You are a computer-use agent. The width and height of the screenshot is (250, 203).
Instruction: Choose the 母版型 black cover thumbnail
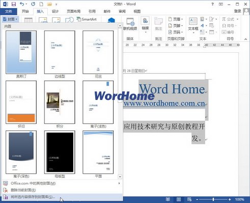pyautogui.click(x=60, y=152)
